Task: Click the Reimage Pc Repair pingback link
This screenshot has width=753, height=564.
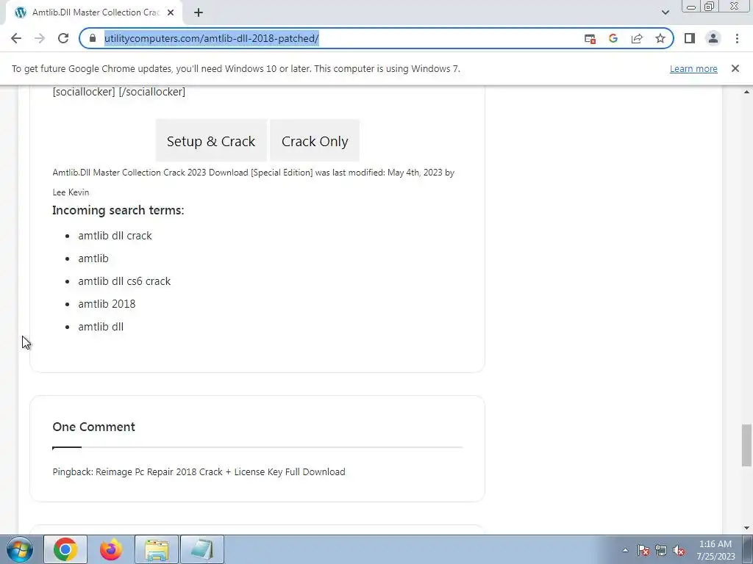Action: click(221, 472)
